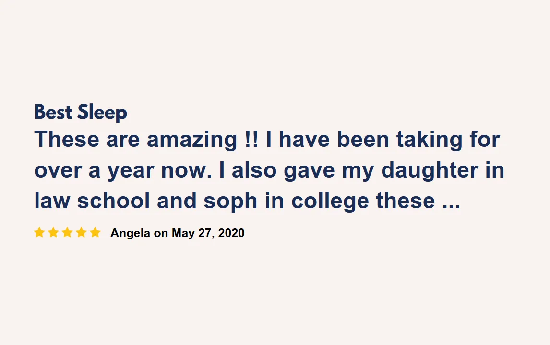Screen dimensions: 550x345
Task: Click the date May 27, 2020
Action: (208, 233)
